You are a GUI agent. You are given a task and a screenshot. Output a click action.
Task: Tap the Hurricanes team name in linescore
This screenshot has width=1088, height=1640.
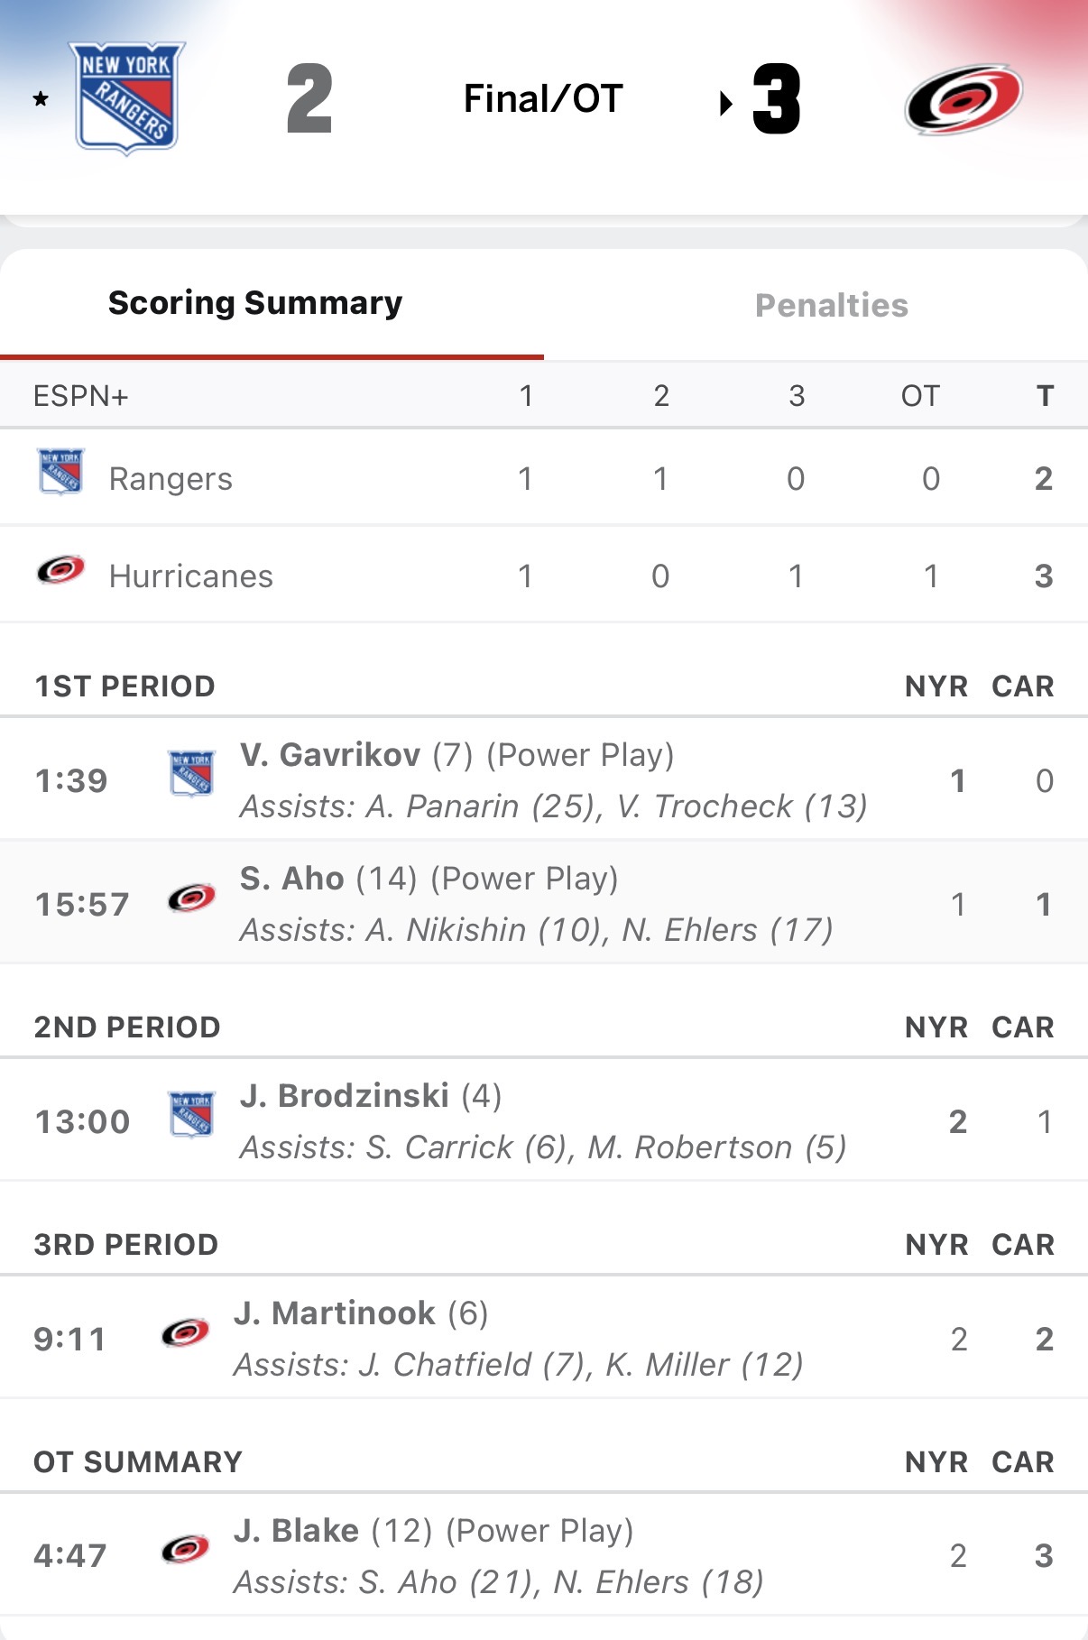[x=190, y=576]
